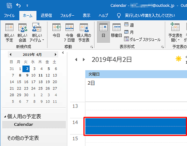Switch to Week (週) view

[129, 25]
